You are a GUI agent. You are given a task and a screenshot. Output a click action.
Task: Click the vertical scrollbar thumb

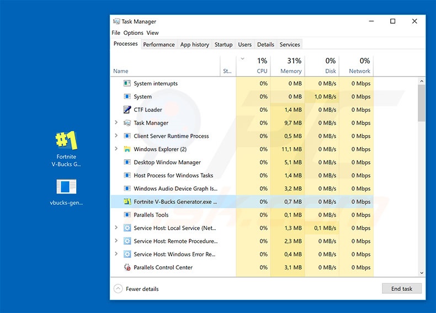click(422, 103)
